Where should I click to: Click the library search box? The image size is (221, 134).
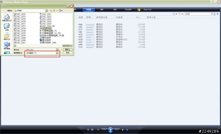click(x=197, y=14)
